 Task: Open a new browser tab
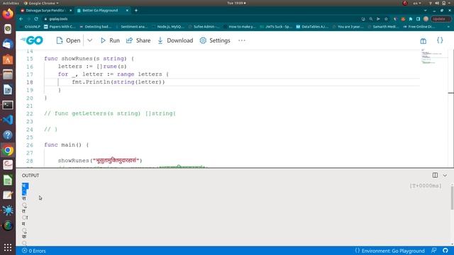click(x=136, y=11)
